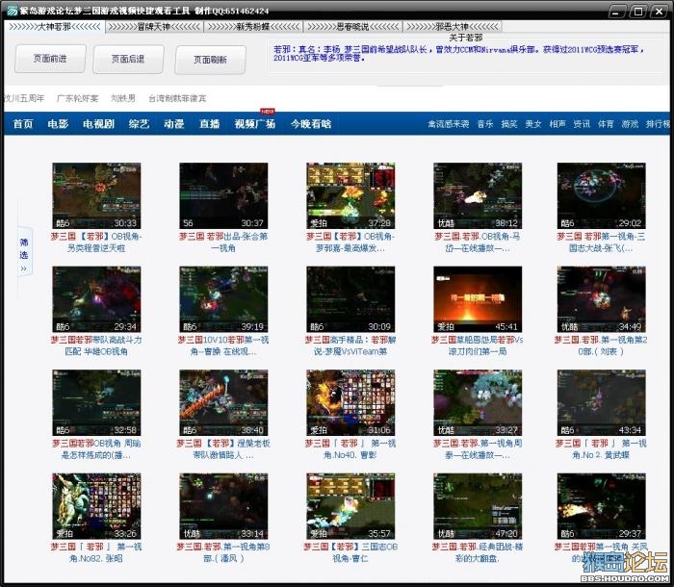Minimize the video tool window

[616, 12]
